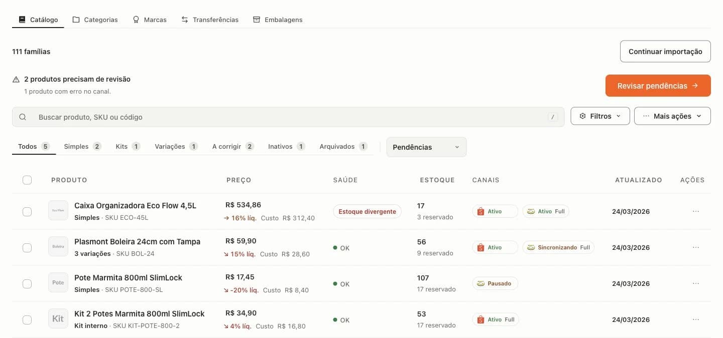This screenshot has height=338, width=723.
Task: Click OK health status for Pote Marmita
Action: tap(341, 284)
